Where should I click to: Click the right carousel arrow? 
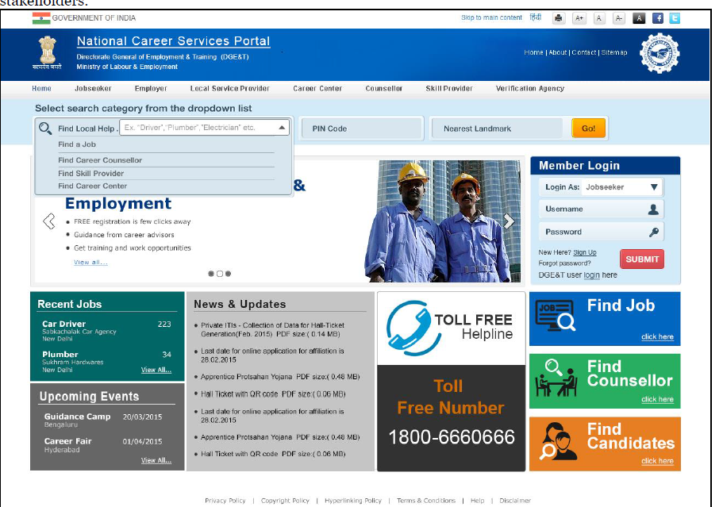[x=509, y=221]
